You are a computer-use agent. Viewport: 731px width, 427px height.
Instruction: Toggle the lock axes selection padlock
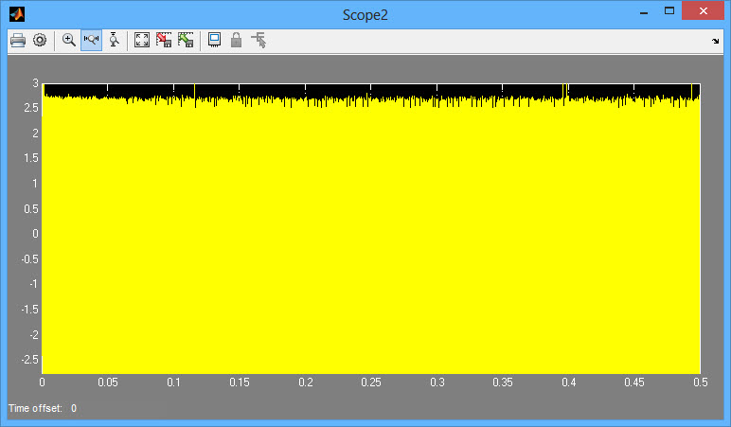point(236,40)
